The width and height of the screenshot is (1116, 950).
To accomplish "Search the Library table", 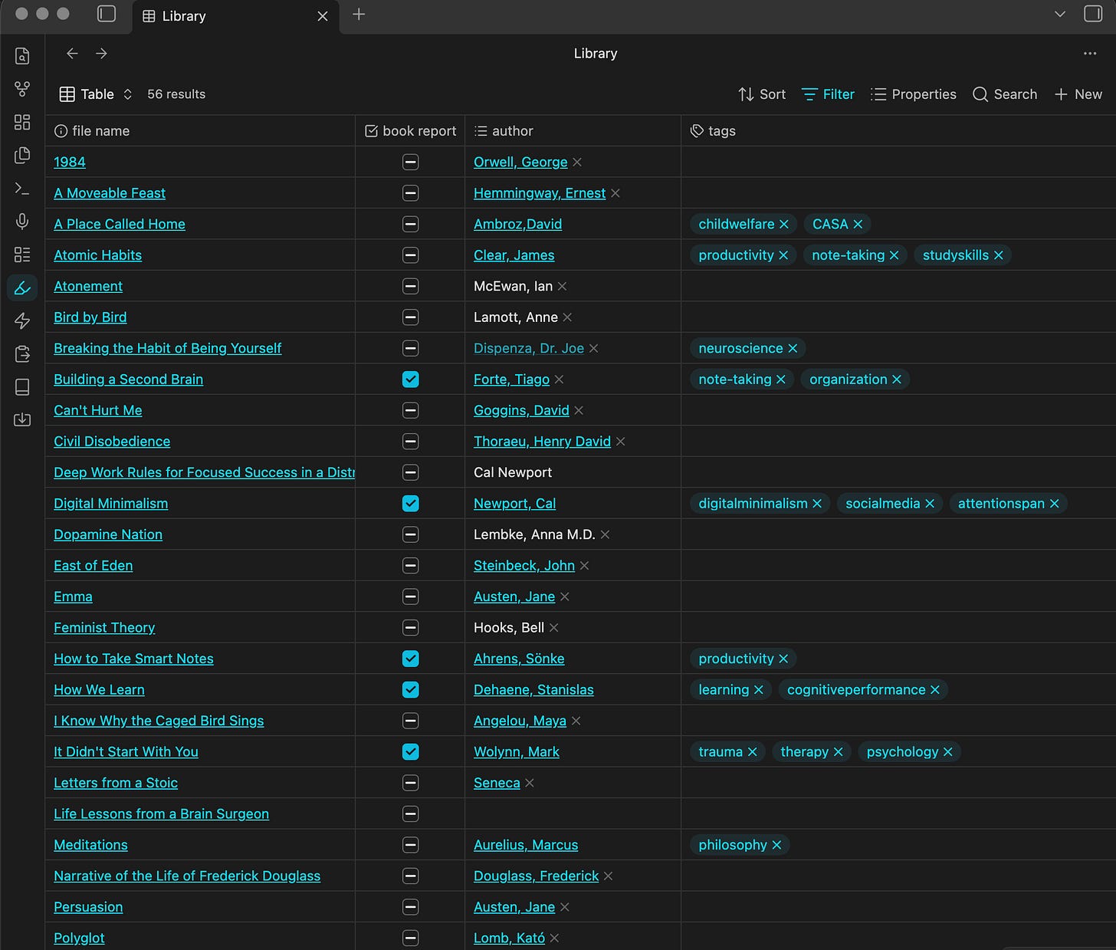I will (x=1005, y=94).
